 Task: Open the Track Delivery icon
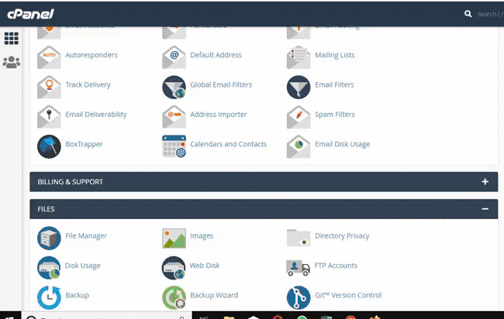(x=49, y=87)
